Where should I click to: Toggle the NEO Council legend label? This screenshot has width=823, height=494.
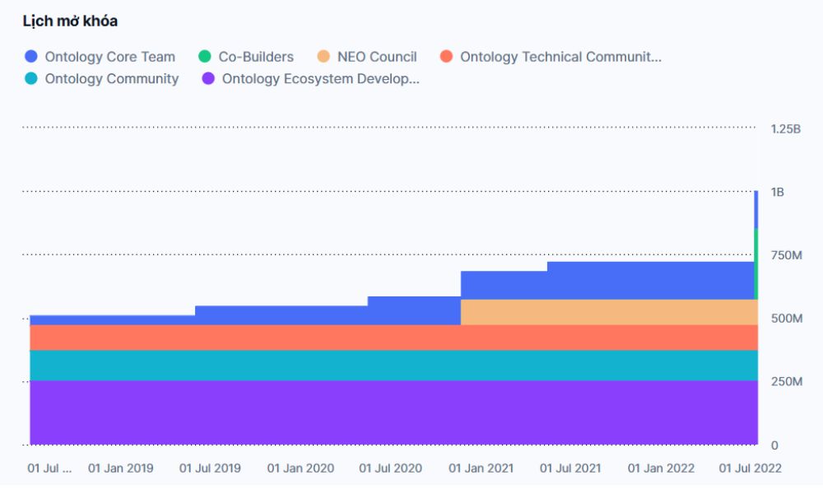click(377, 57)
